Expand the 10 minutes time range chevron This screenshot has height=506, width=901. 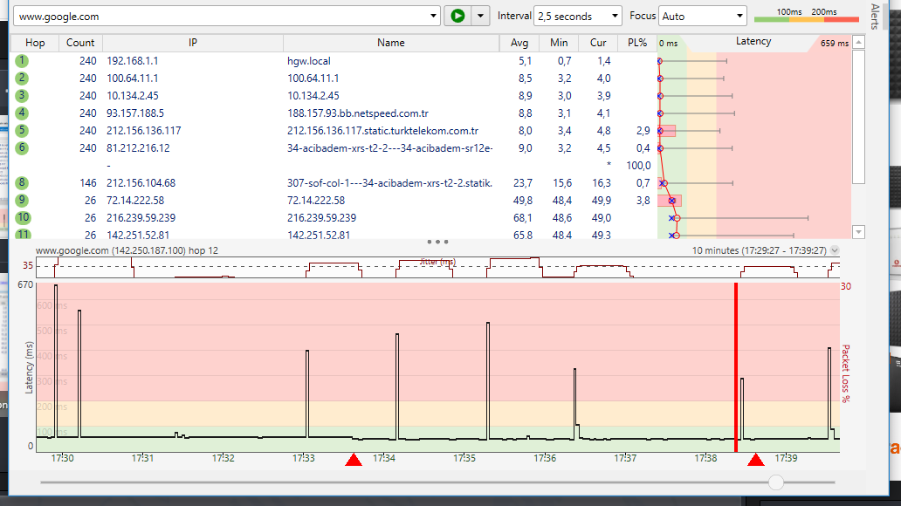click(x=835, y=250)
